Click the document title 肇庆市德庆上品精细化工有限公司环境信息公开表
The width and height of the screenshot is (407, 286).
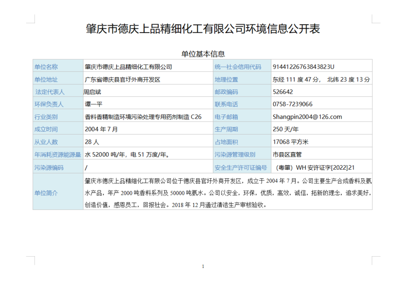point(203,29)
